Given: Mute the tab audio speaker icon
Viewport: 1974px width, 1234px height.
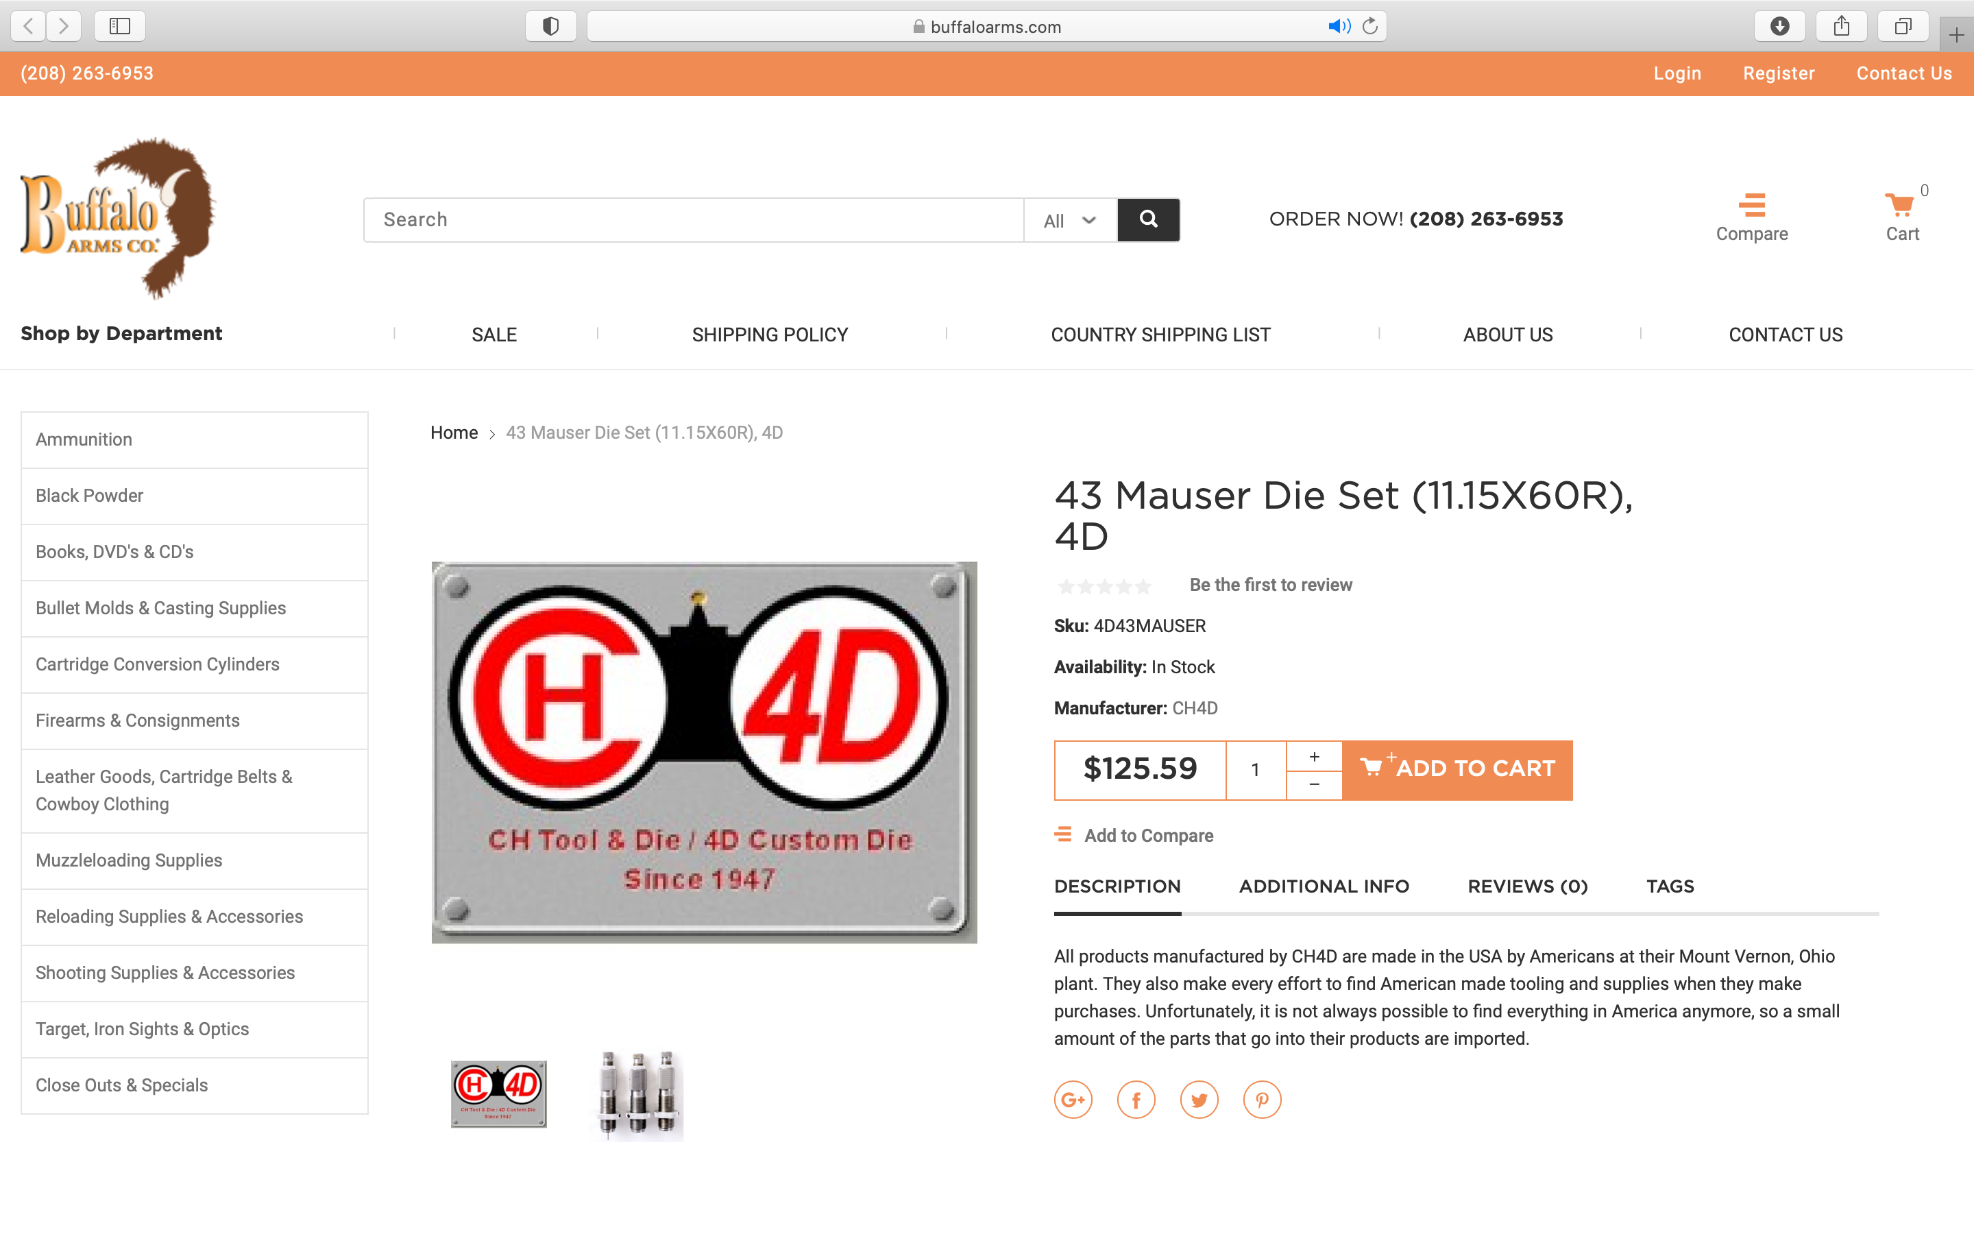Looking at the screenshot, I should (1338, 26).
